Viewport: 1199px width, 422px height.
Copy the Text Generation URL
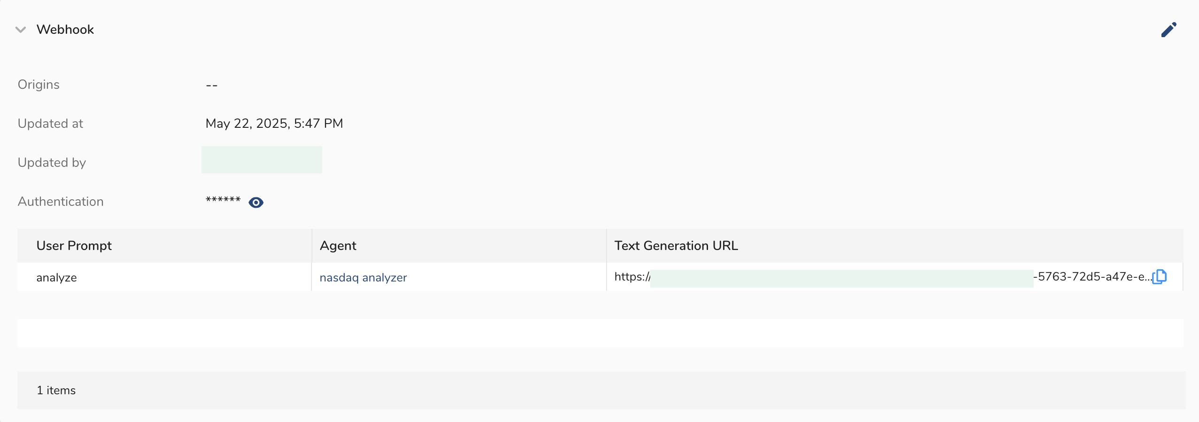(x=1160, y=277)
